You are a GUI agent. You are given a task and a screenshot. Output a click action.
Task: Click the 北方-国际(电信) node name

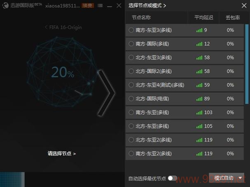click(152, 99)
